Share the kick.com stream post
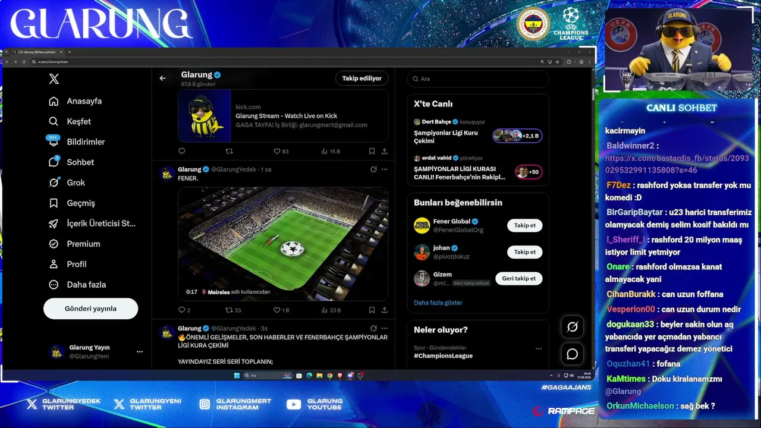This screenshot has height=428, width=761. (x=385, y=151)
